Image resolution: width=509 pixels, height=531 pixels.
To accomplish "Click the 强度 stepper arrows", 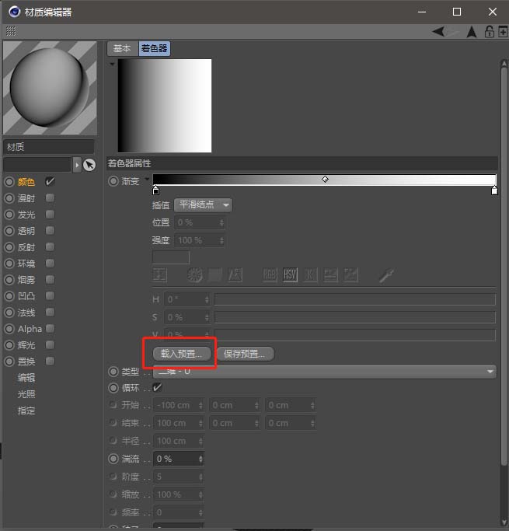I will (221, 240).
